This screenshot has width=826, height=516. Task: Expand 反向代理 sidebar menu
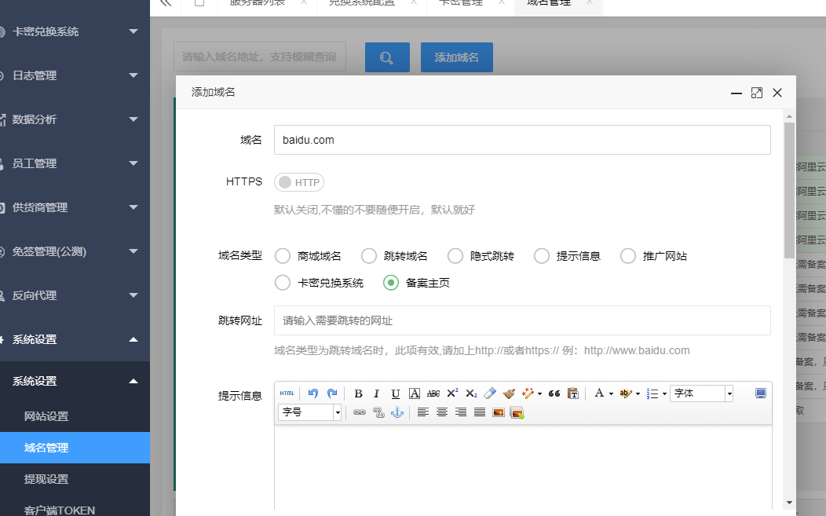[75, 295]
